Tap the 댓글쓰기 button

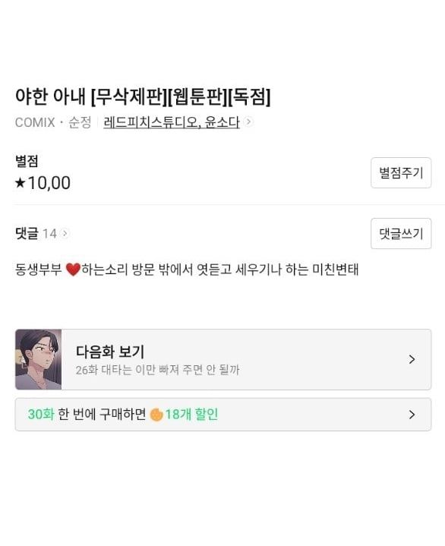(x=401, y=233)
